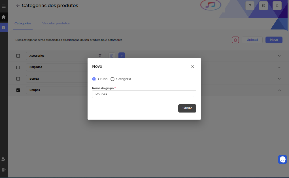Click the plus icon beside Acessórios
This screenshot has width=289, height=178.
click(x=122, y=56)
